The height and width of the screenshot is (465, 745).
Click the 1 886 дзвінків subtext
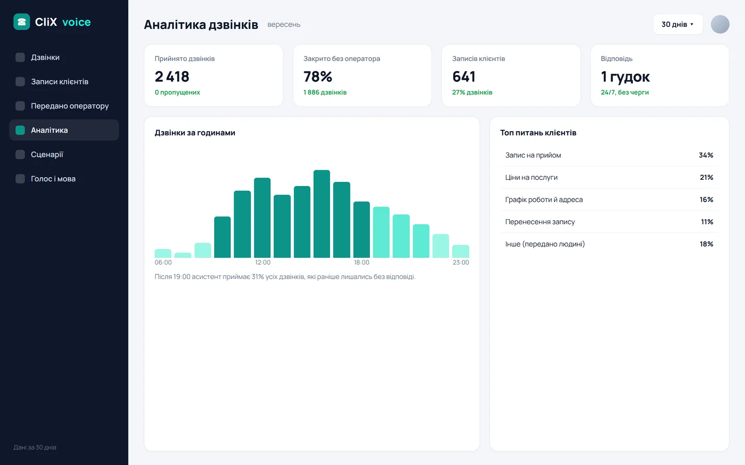[x=325, y=92]
